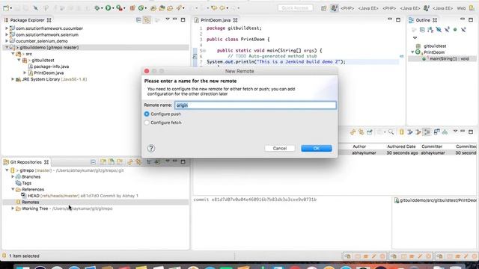Collapse All in Package Explorer toolbar
This screenshot has height=269, width=479.
[x=138, y=20]
